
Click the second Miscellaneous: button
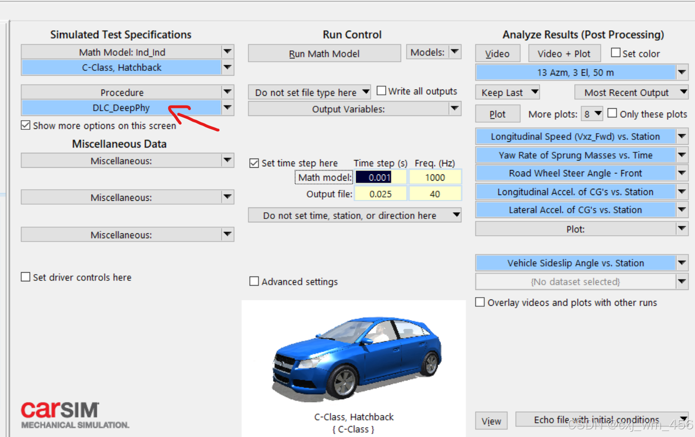click(121, 197)
